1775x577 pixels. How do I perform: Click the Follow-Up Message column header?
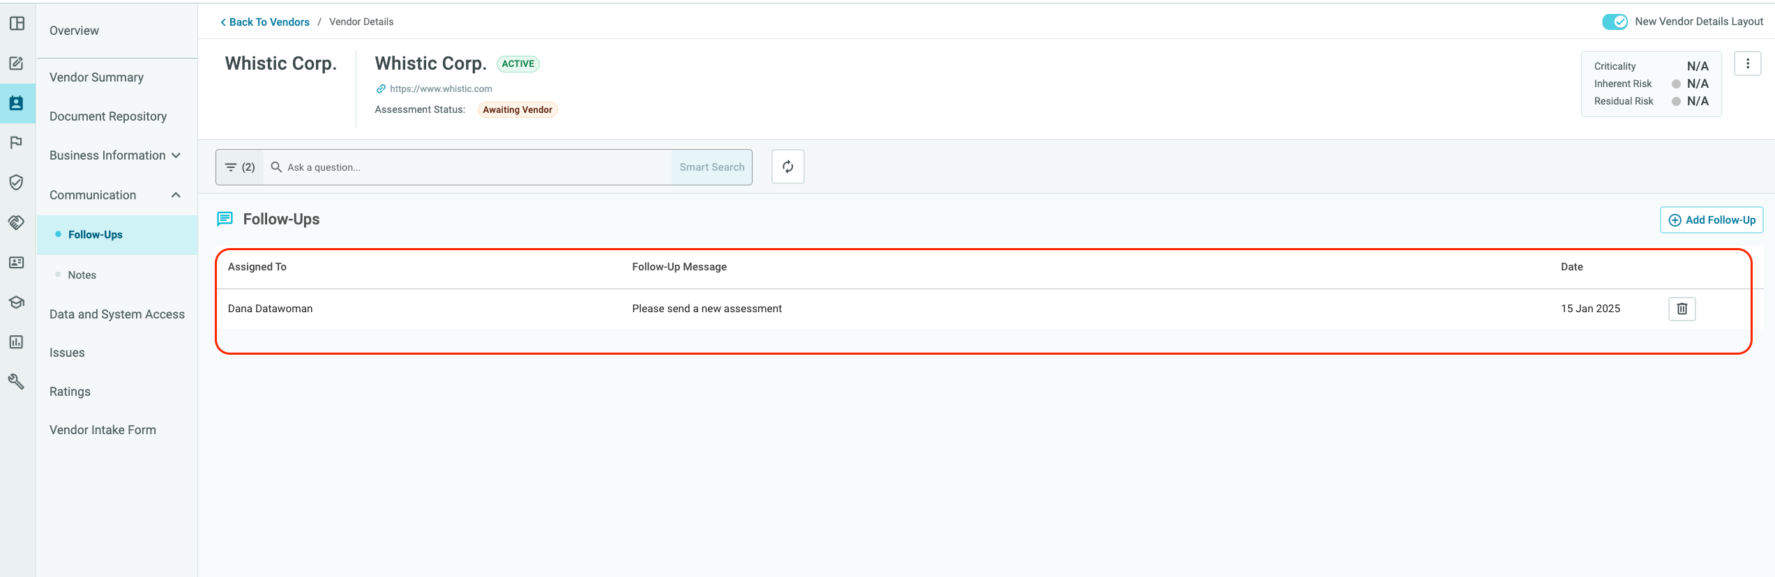click(x=679, y=267)
